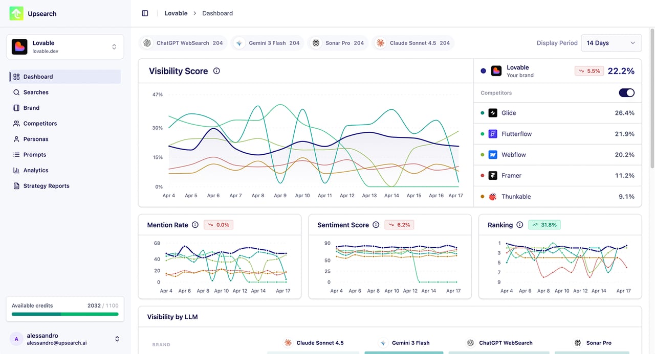Click the Webflow logo in competitors list
This screenshot has width=655, height=354.
point(493,155)
